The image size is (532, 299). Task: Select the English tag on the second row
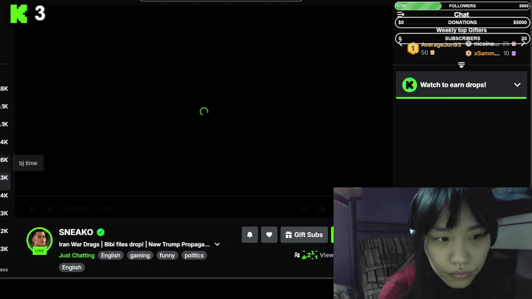coord(72,267)
